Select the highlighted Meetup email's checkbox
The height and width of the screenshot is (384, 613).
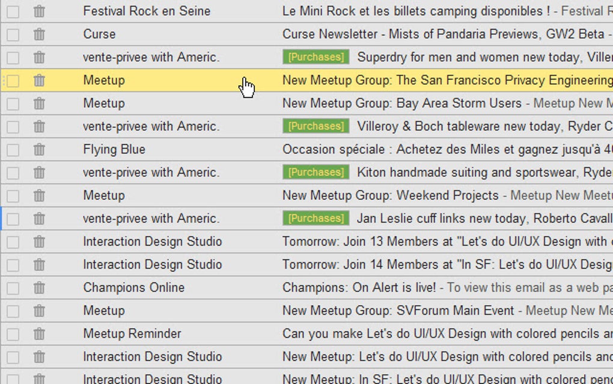13,80
